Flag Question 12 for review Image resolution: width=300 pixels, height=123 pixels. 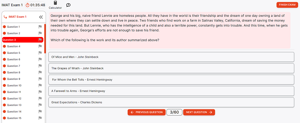pos(40,98)
